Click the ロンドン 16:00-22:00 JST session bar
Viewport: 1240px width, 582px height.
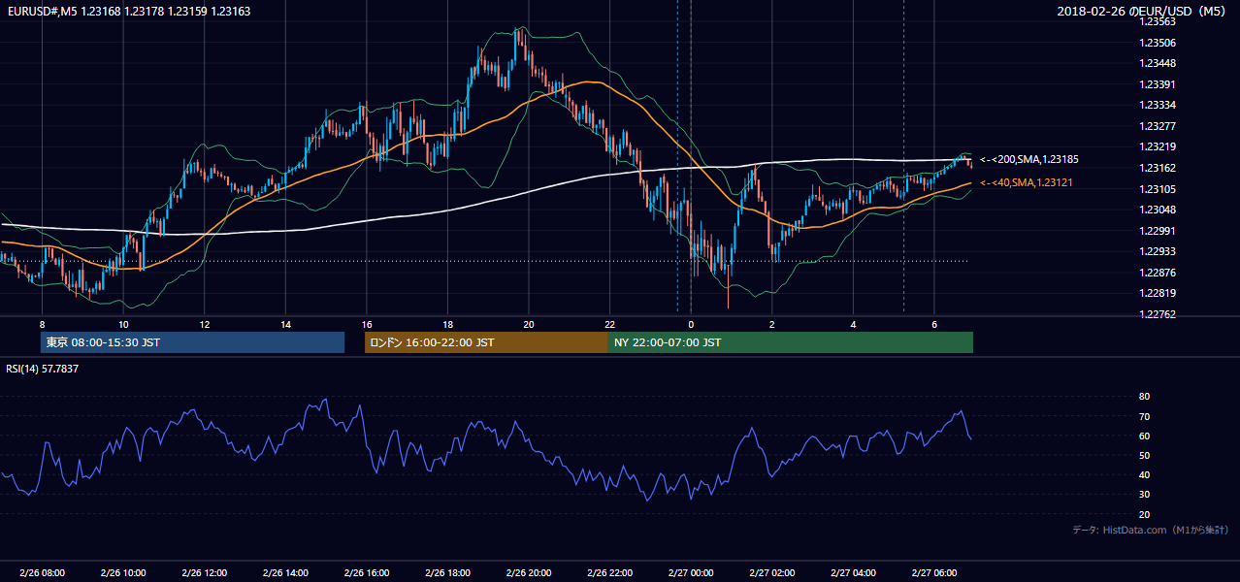(x=486, y=342)
